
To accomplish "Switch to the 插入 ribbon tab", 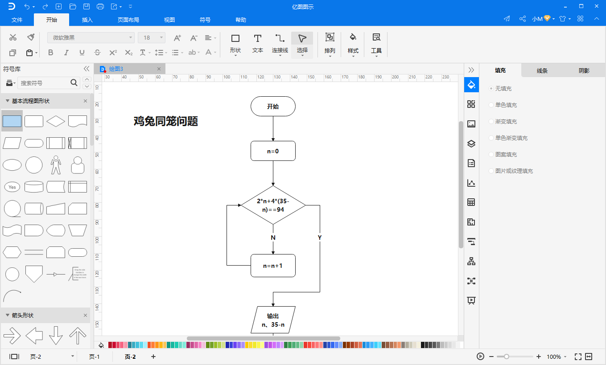I will tap(87, 20).
